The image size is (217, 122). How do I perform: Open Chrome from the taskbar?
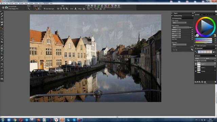(15, 120)
